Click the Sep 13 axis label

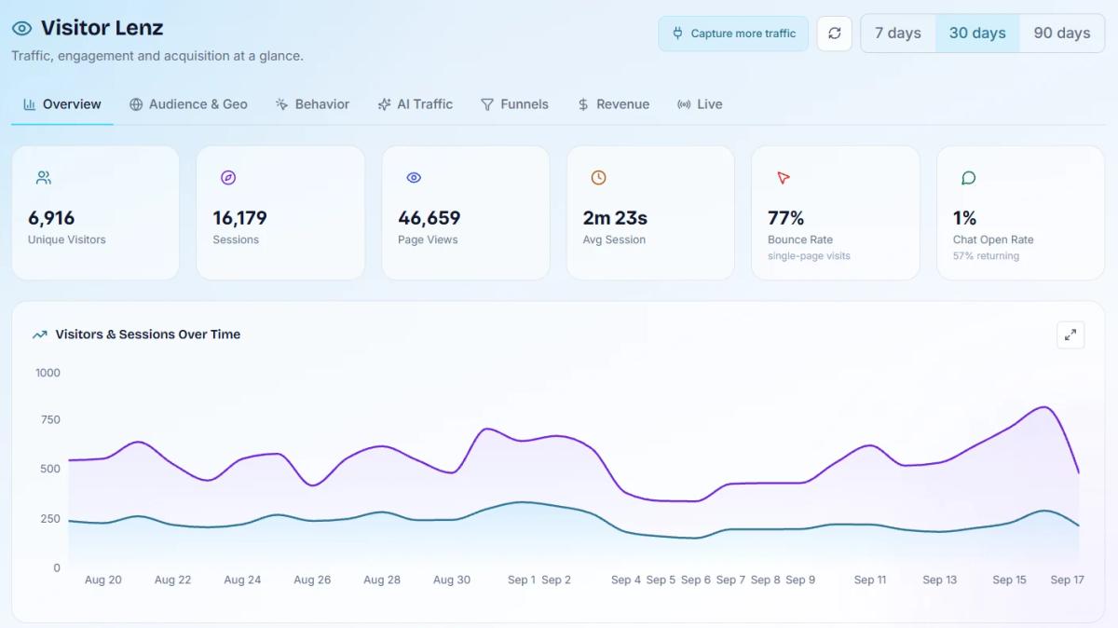pos(940,580)
